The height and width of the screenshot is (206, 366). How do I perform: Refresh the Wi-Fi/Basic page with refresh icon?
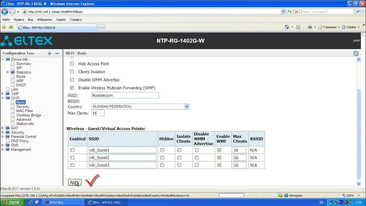(x=356, y=54)
